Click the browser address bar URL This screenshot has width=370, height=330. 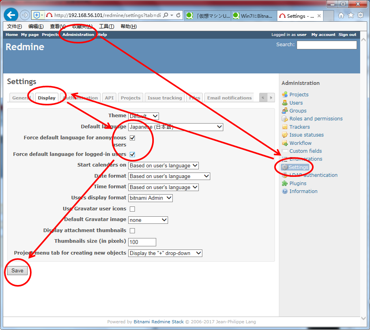[108, 15]
